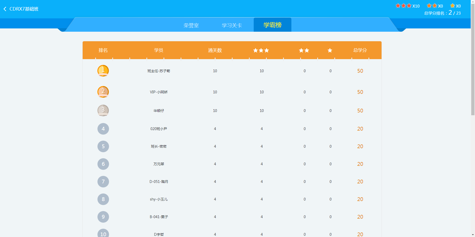Select the rank 7 circle badge
The width and height of the screenshot is (475, 237).
pos(103,182)
